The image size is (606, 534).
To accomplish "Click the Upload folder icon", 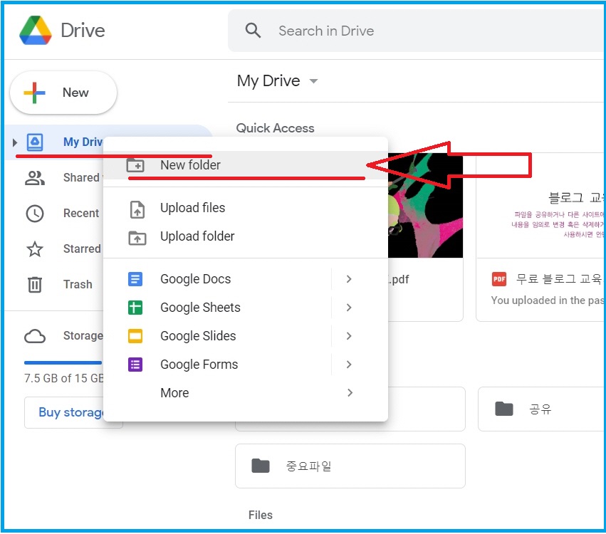I will point(137,238).
